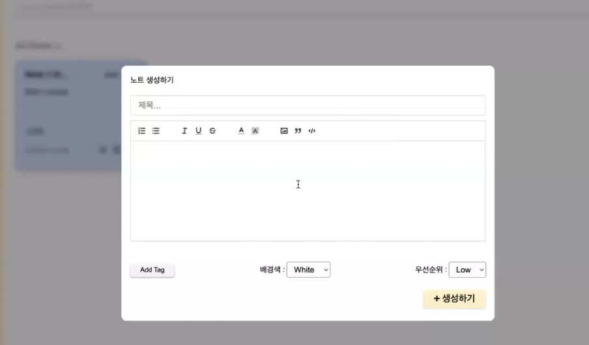Click inside the note body editor
This screenshot has width=589, height=345.
pyautogui.click(x=308, y=191)
